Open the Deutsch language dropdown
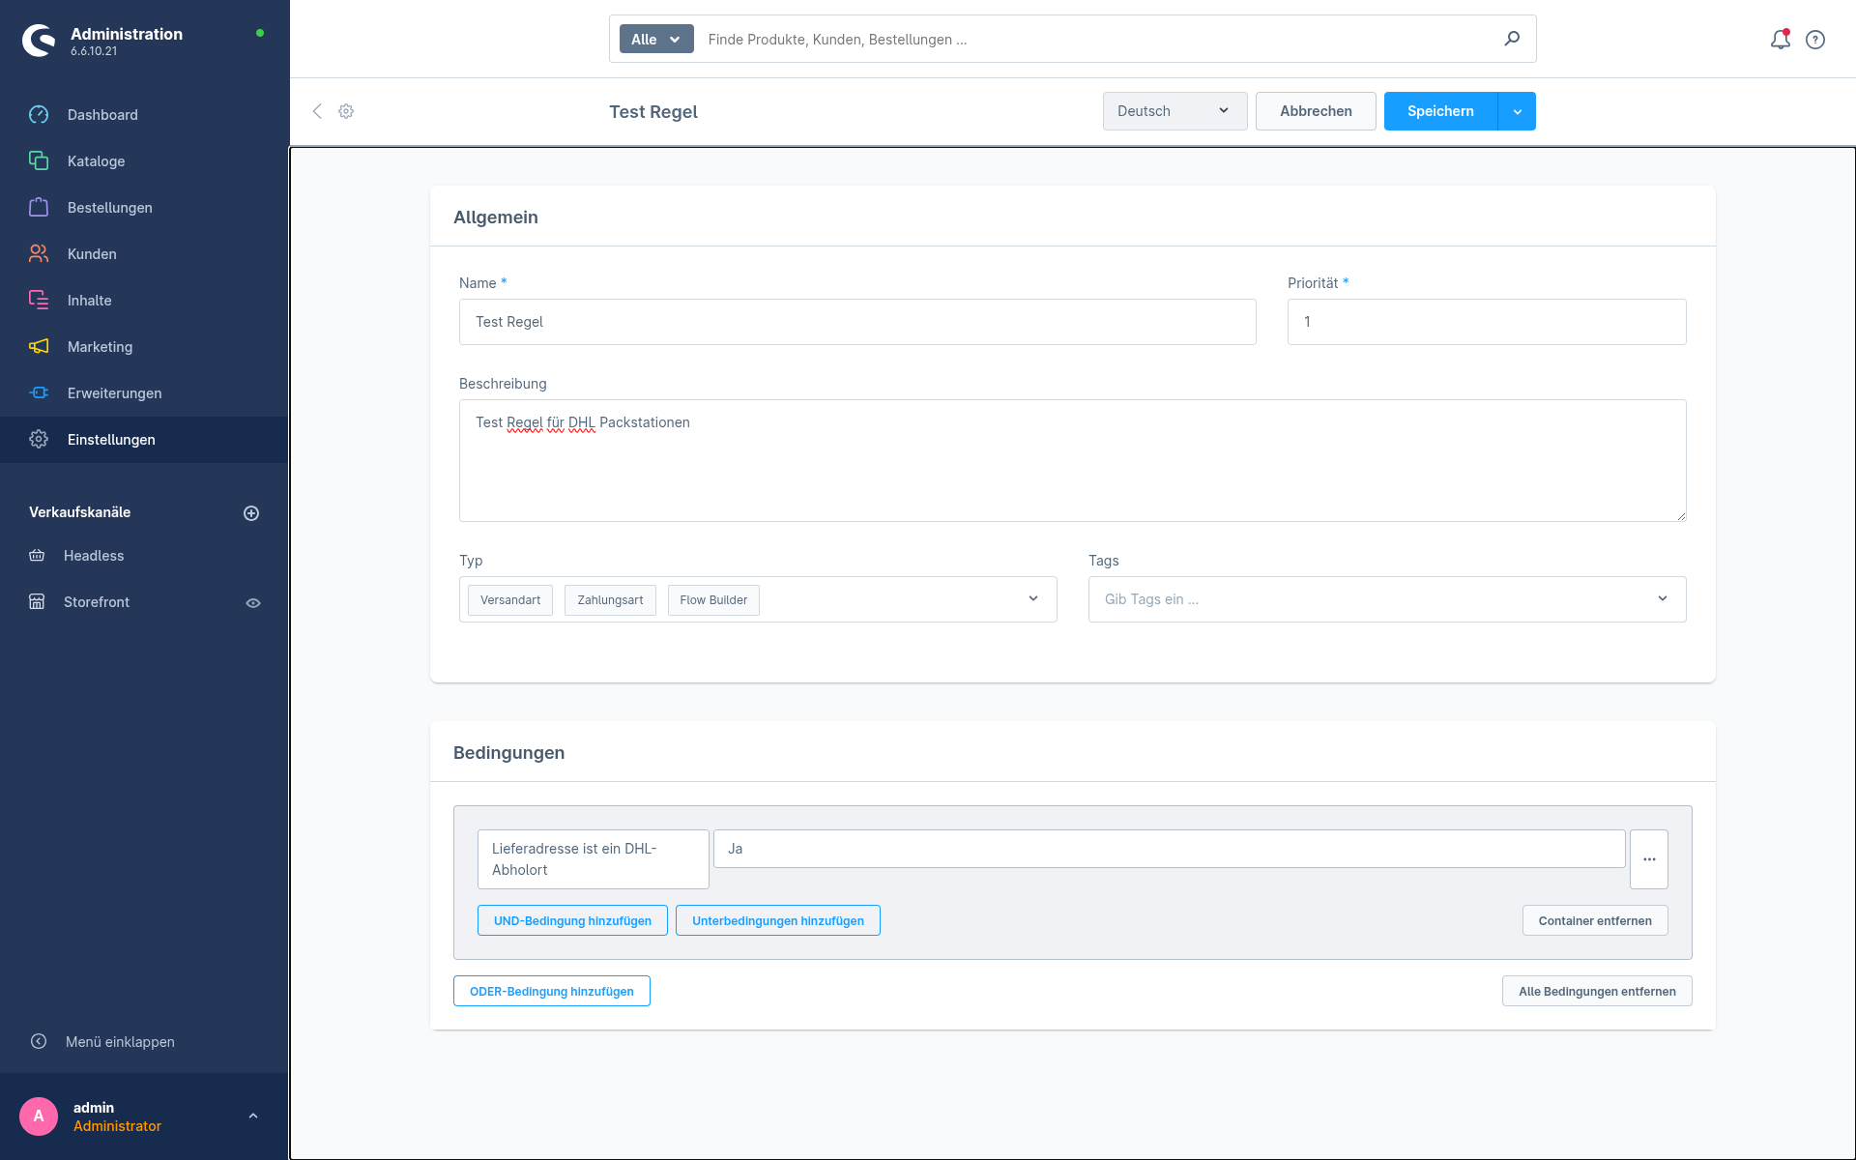This screenshot has height=1160, width=1856. coord(1174,111)
